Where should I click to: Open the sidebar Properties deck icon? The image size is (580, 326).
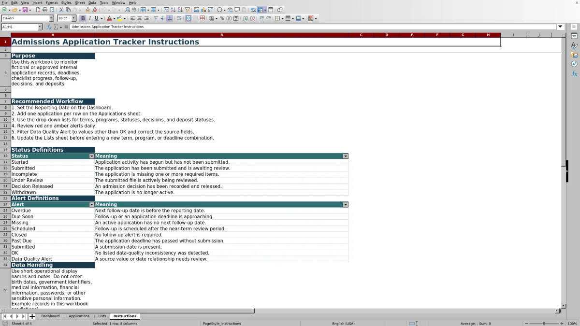[574, 36]
